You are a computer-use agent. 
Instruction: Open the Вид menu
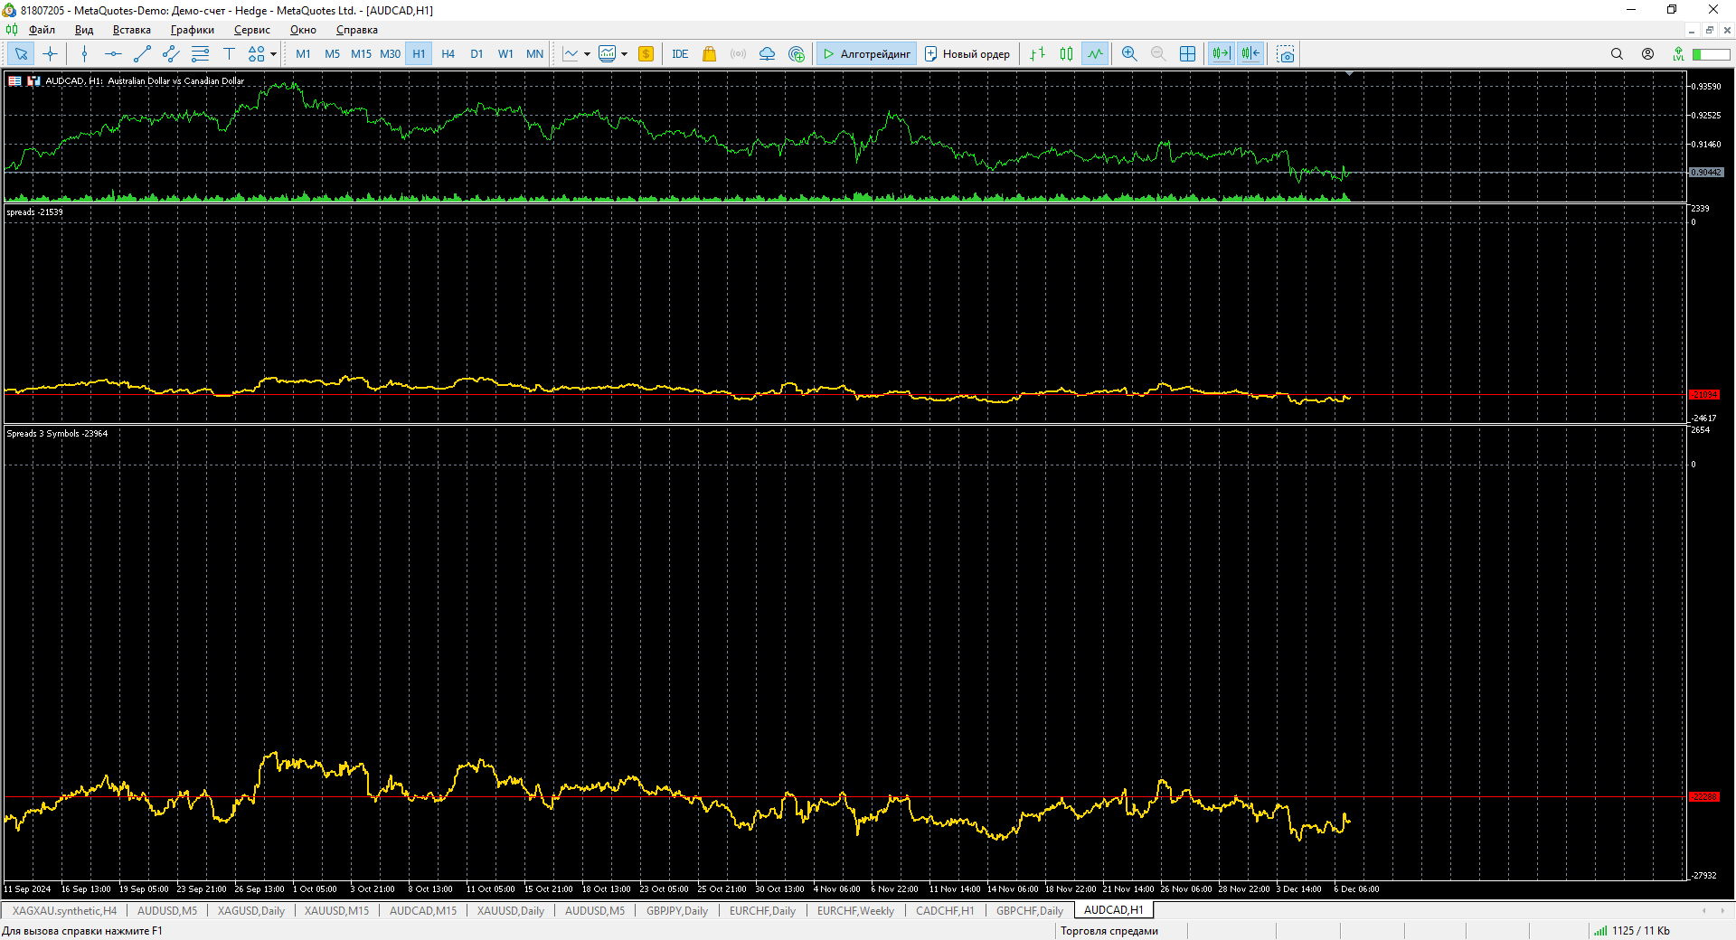pyautogui.click(x=84, y=30)
